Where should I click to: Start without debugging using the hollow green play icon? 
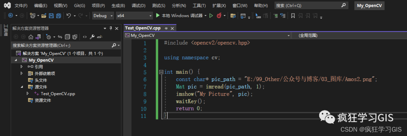coord(211,15)
